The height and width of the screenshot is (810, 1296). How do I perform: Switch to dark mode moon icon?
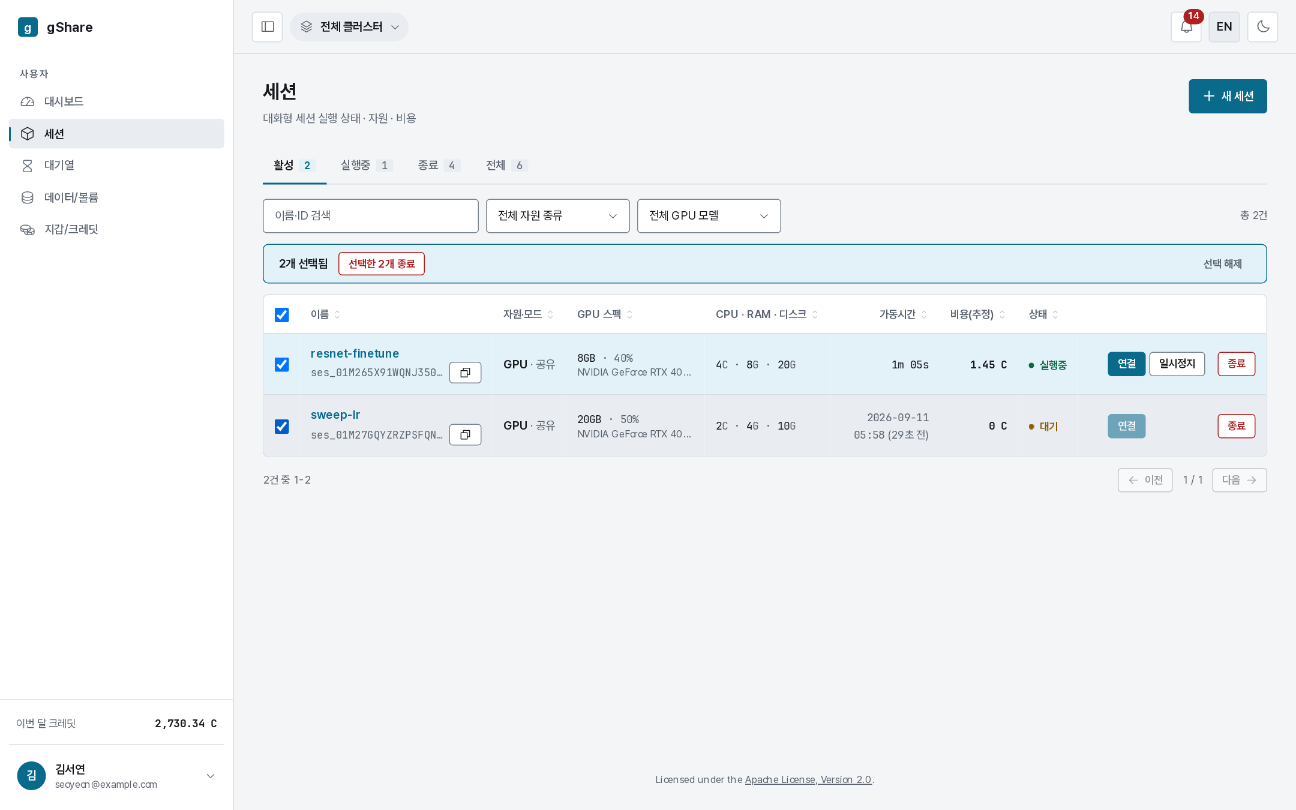(1262, 27)
